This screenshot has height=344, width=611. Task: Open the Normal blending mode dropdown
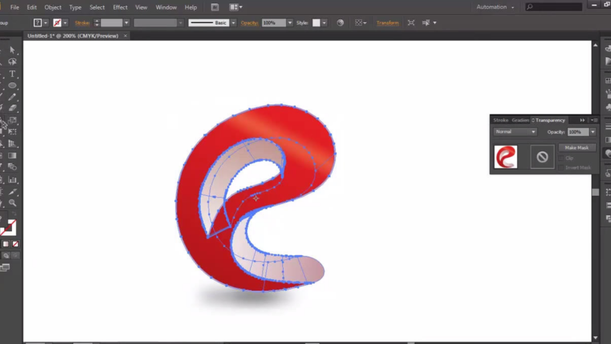tap(515, 132)
